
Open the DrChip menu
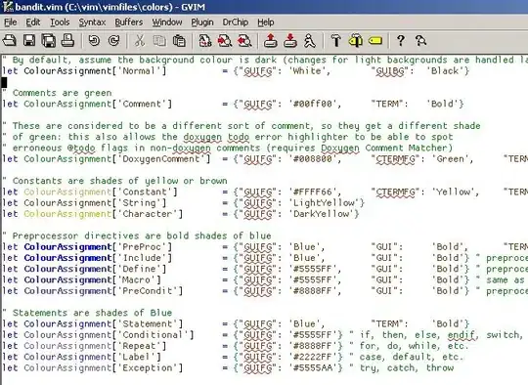[236, 22]
